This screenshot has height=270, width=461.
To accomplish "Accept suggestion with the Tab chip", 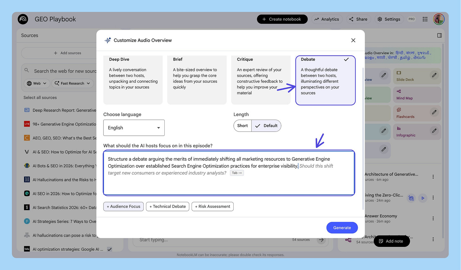I will pos(237,173).
